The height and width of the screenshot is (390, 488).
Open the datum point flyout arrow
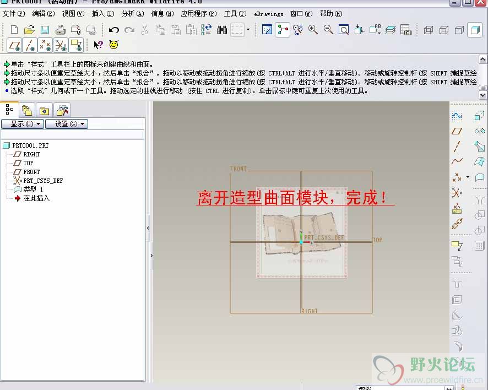click(468, 177)
